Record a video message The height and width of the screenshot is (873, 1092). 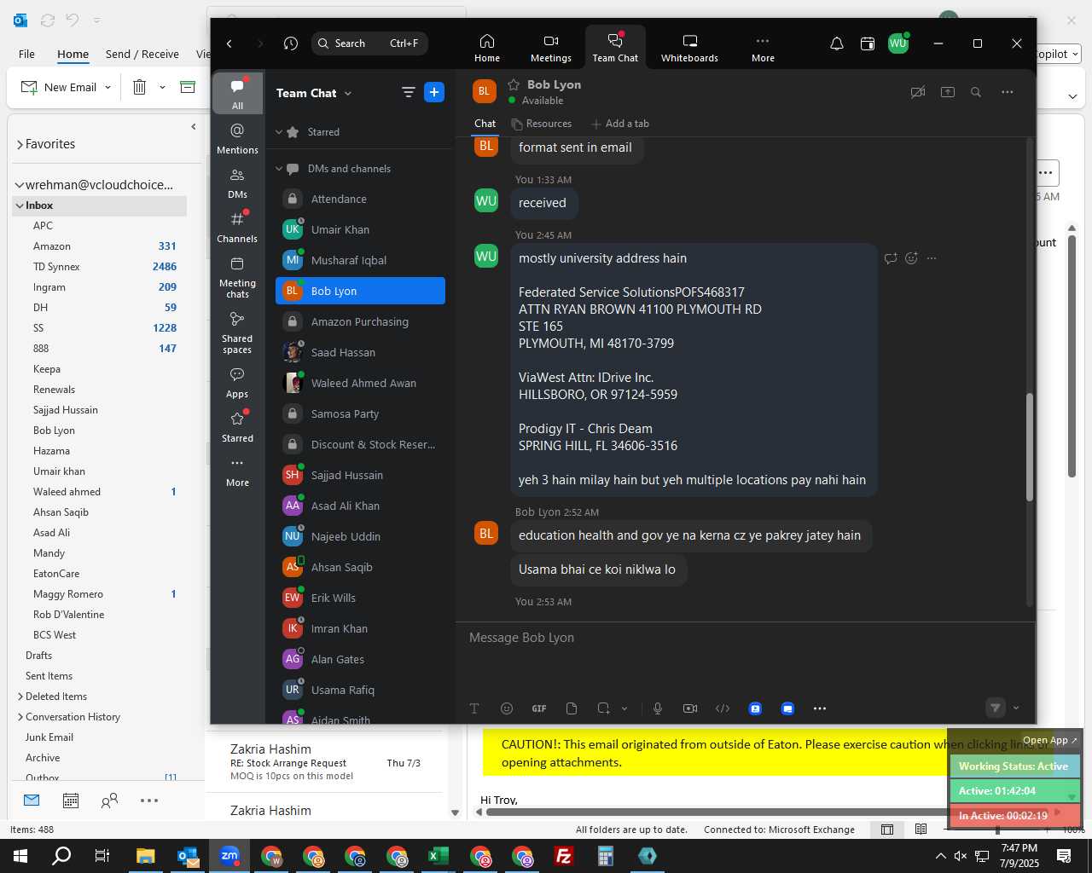(x=690, y=708)
